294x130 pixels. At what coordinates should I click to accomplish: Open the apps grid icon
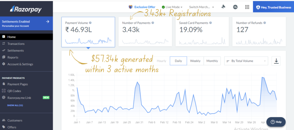pos(247,7)
